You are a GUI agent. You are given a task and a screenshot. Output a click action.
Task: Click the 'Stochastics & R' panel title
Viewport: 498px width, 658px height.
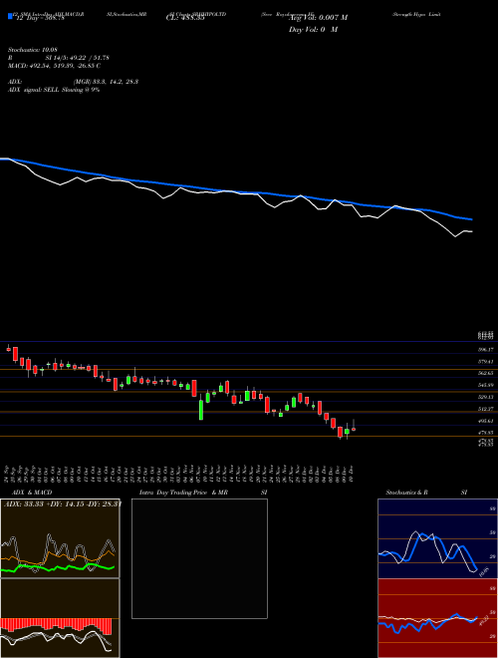pyautogui.click(x=407, y=493)
